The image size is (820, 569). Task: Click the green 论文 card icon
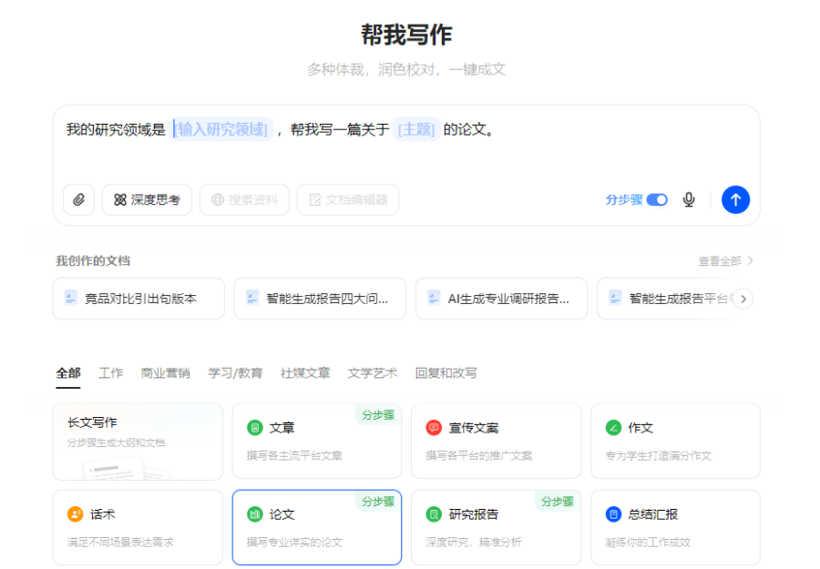click(255, 514)
